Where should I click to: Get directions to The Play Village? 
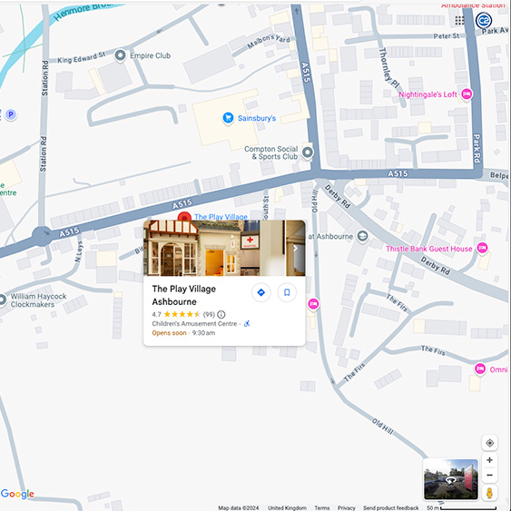261,292
